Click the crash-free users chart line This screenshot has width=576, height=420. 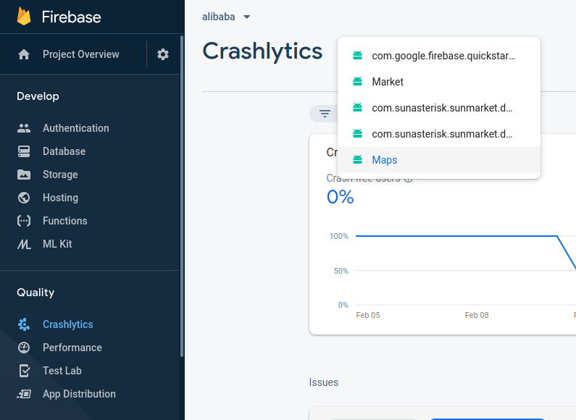point(456,236)
